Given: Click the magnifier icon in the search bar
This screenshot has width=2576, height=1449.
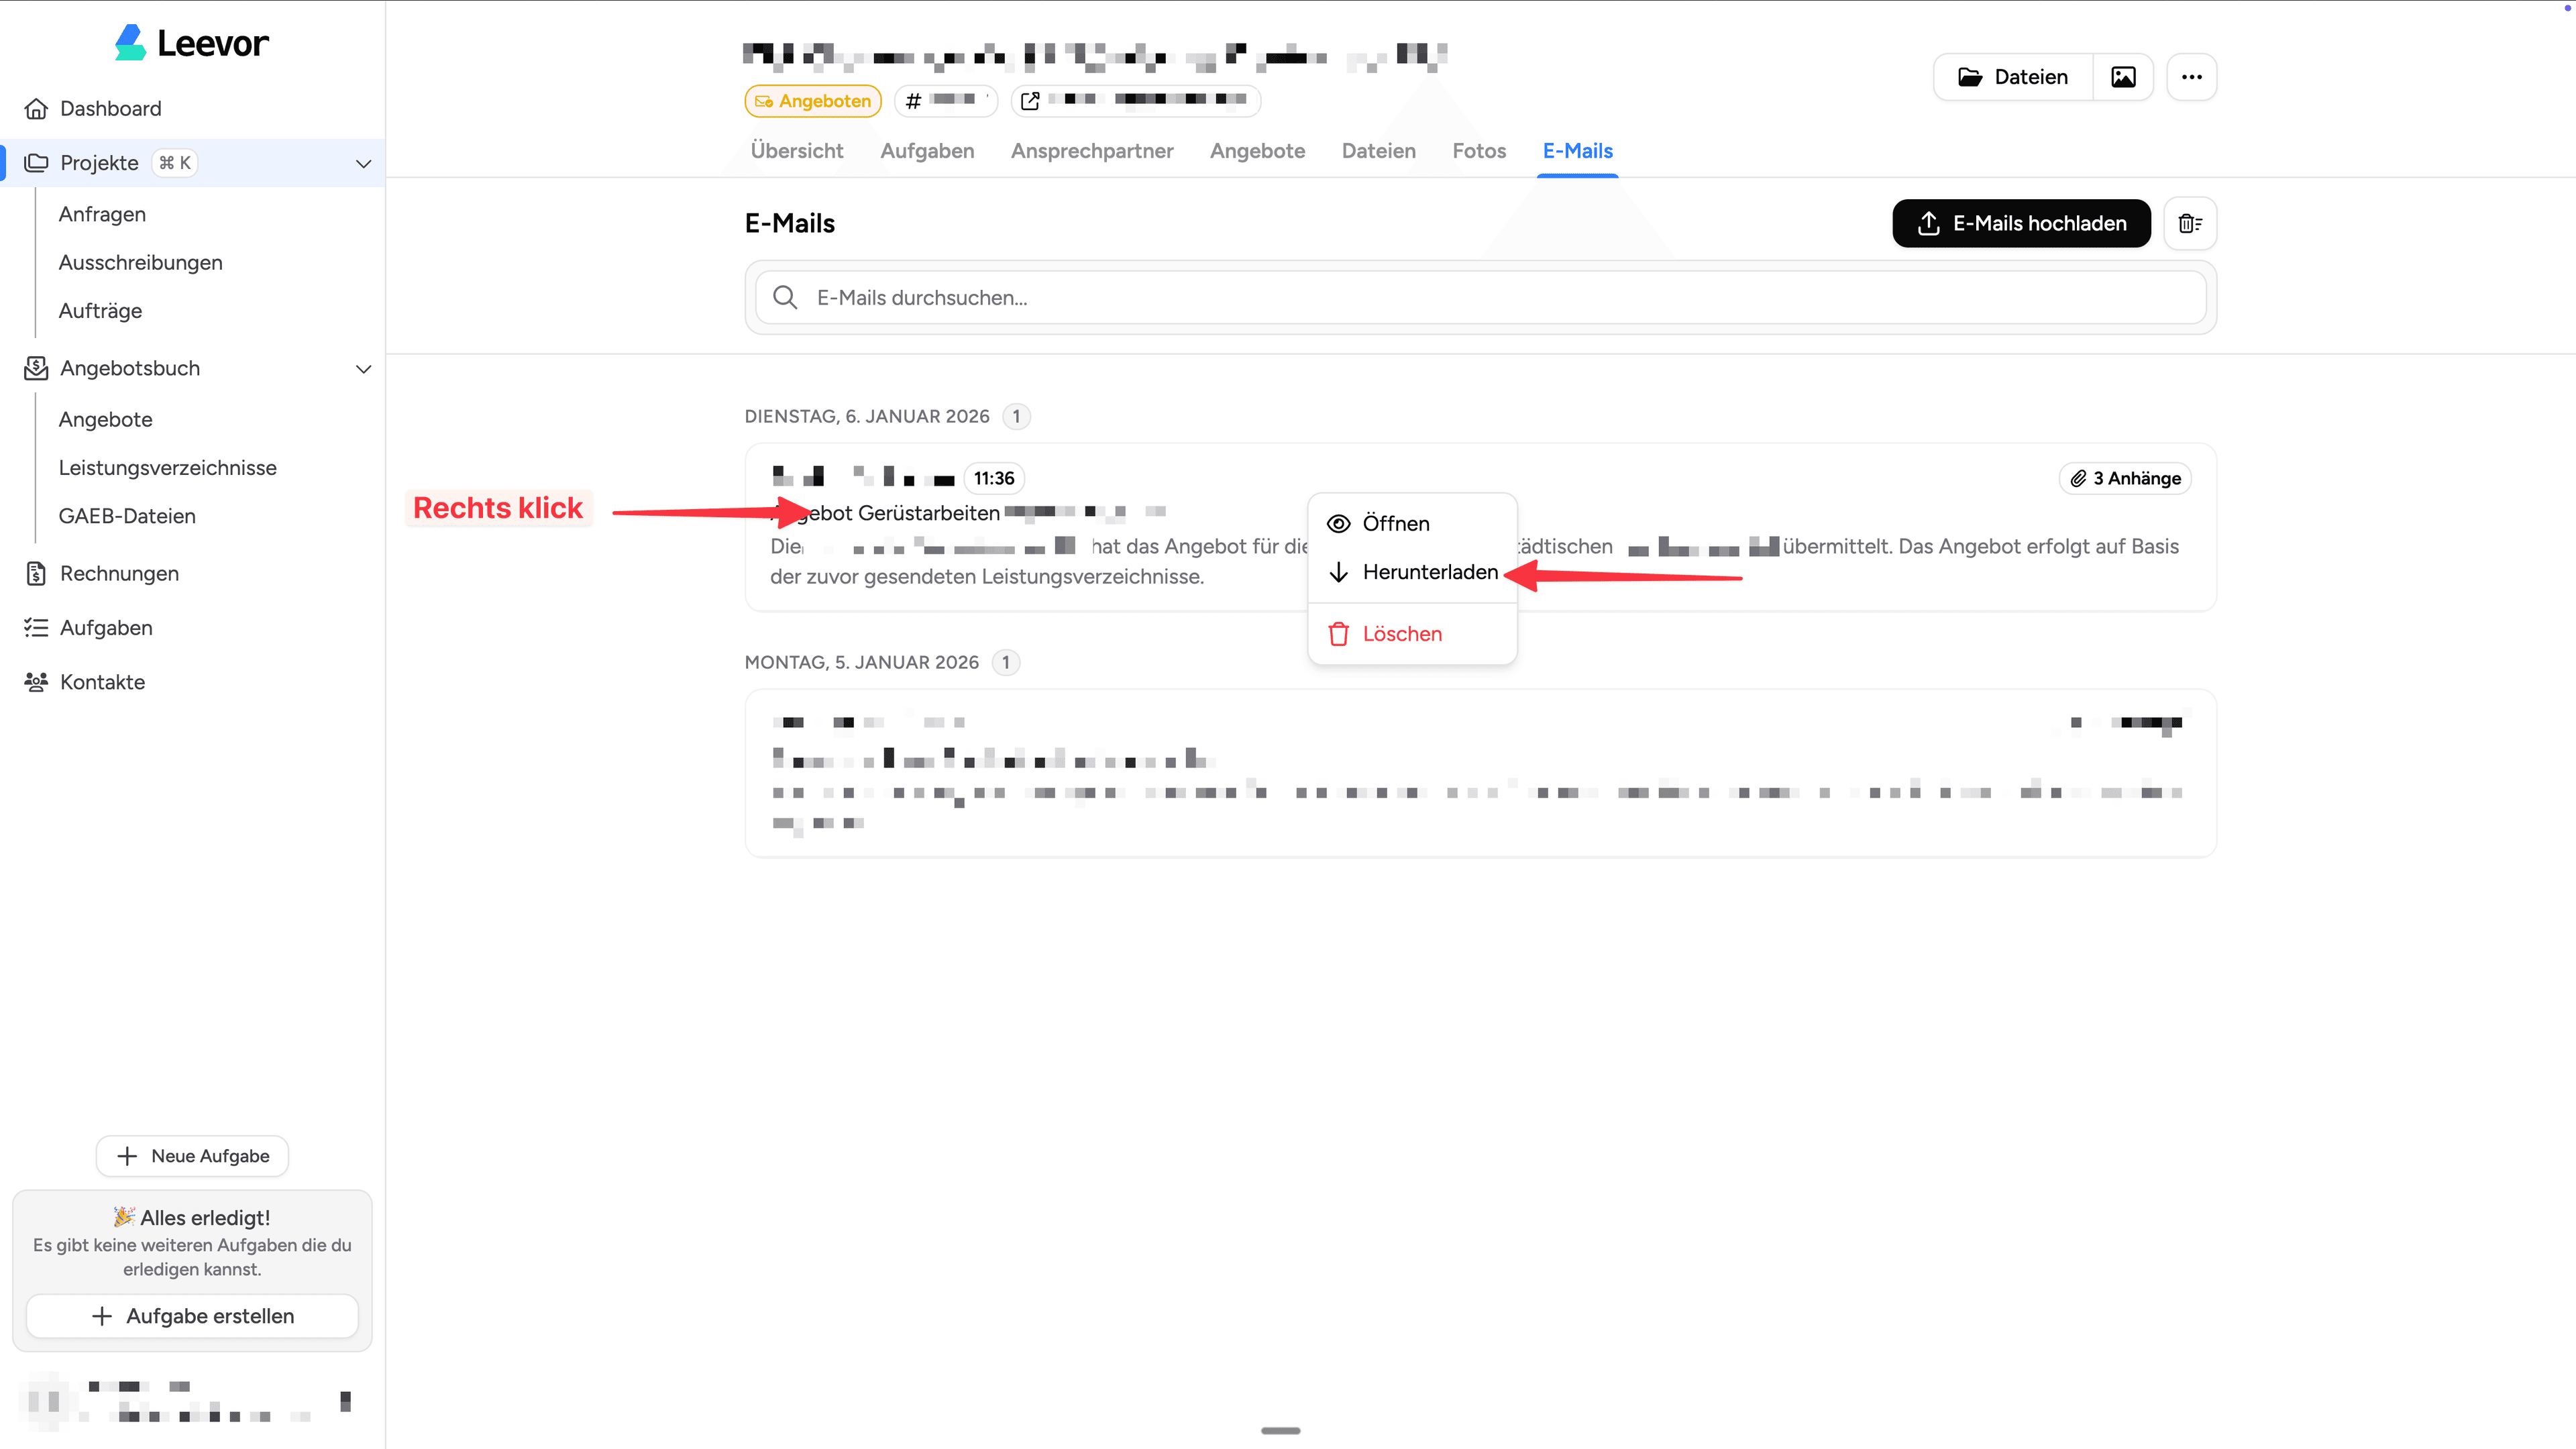Looking at the screenshot, I should 785,297.
